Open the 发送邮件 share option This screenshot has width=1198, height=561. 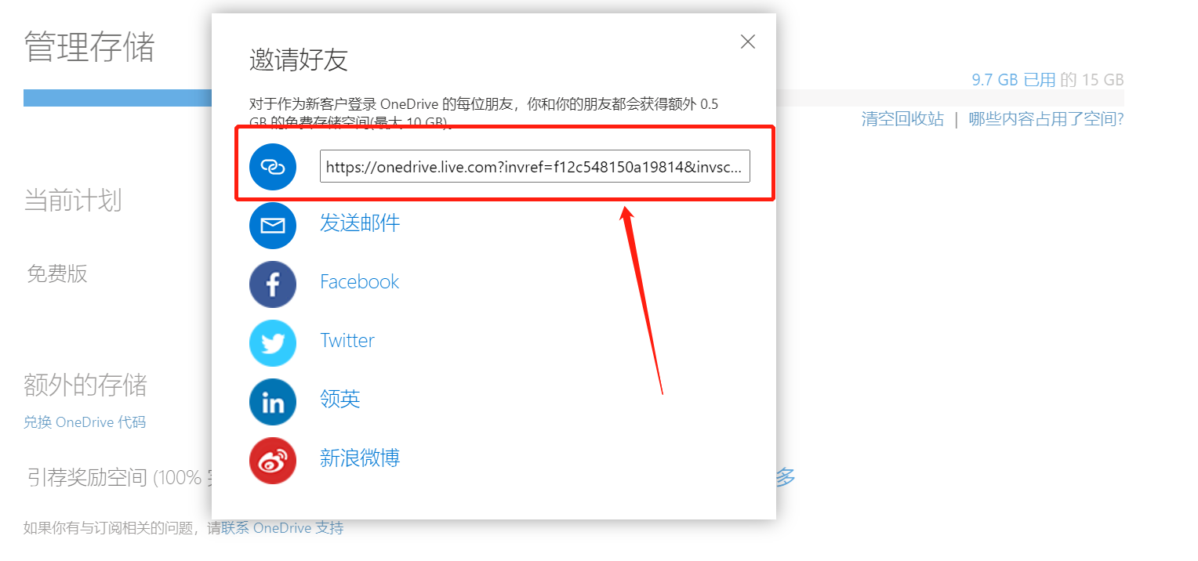pos(360,223)
